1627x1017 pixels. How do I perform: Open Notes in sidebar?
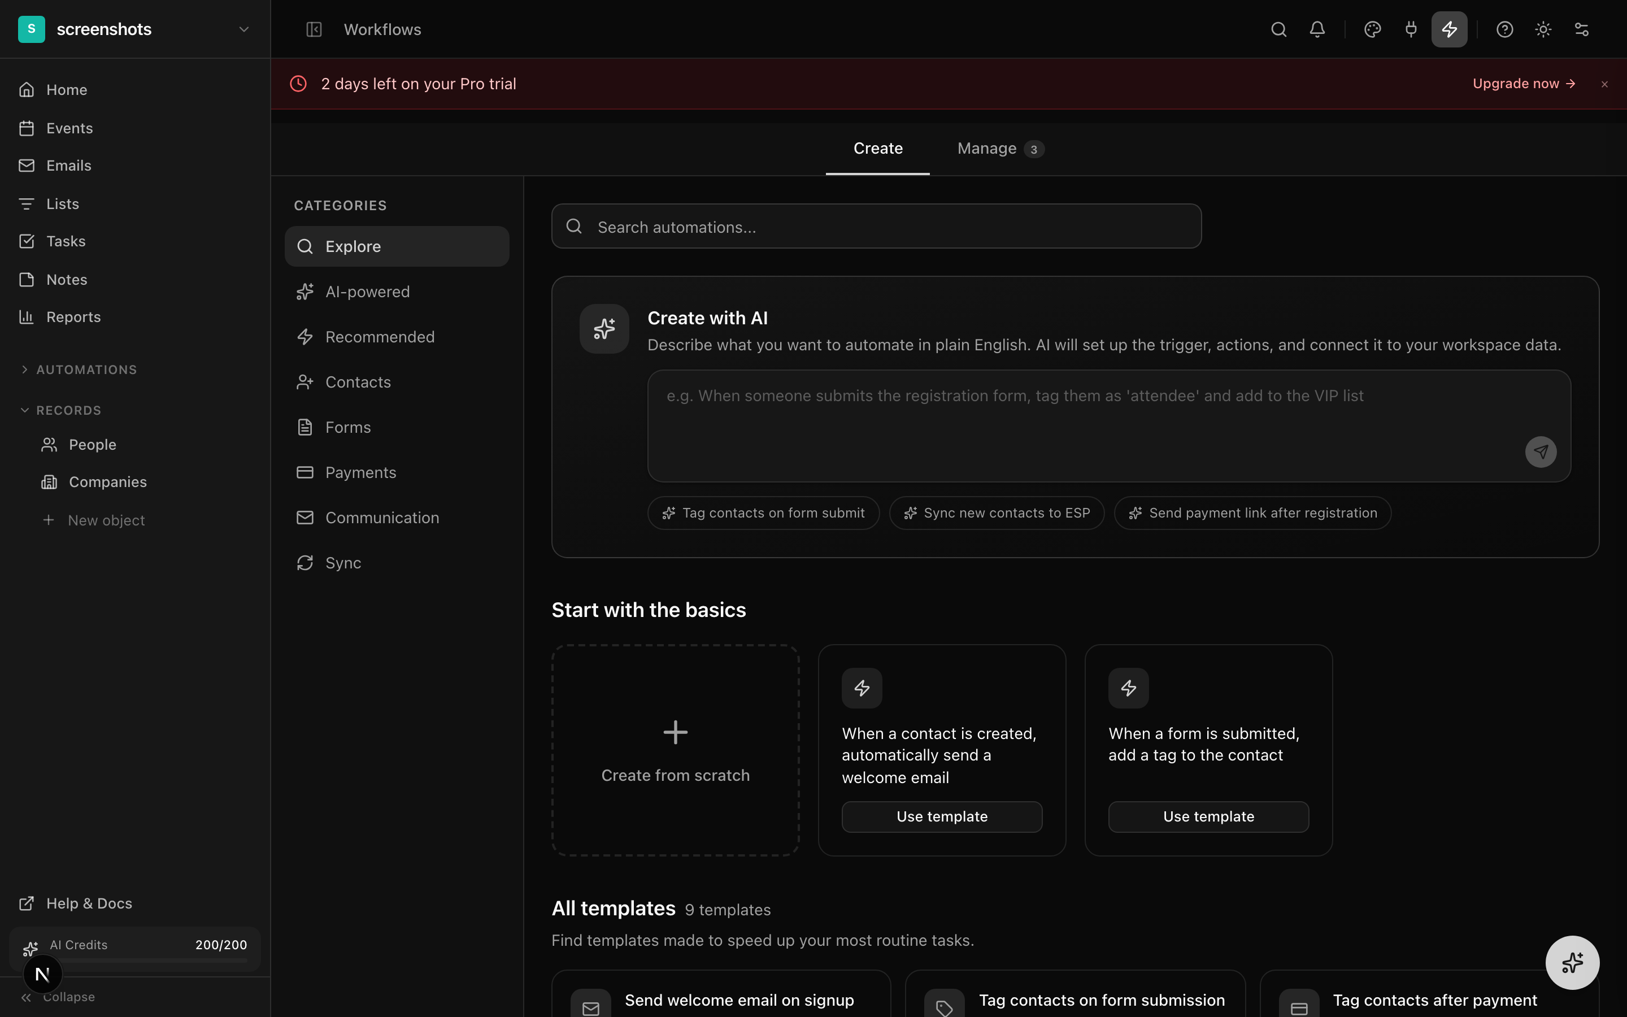(134, 279)
